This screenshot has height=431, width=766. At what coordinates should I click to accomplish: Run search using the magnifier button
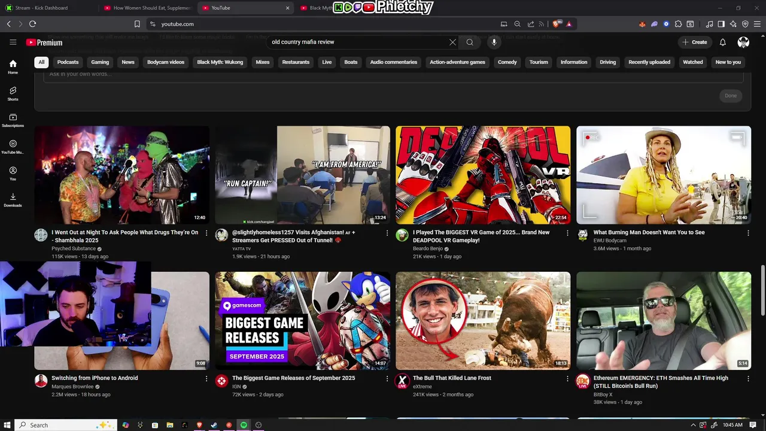470,42
